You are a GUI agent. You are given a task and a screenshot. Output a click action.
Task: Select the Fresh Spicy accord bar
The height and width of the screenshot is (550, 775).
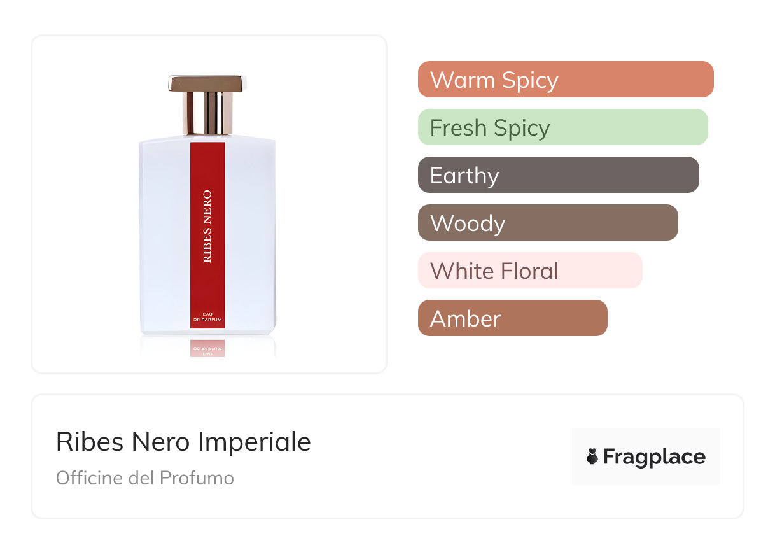pyautogui.click(x=562, y=127)
